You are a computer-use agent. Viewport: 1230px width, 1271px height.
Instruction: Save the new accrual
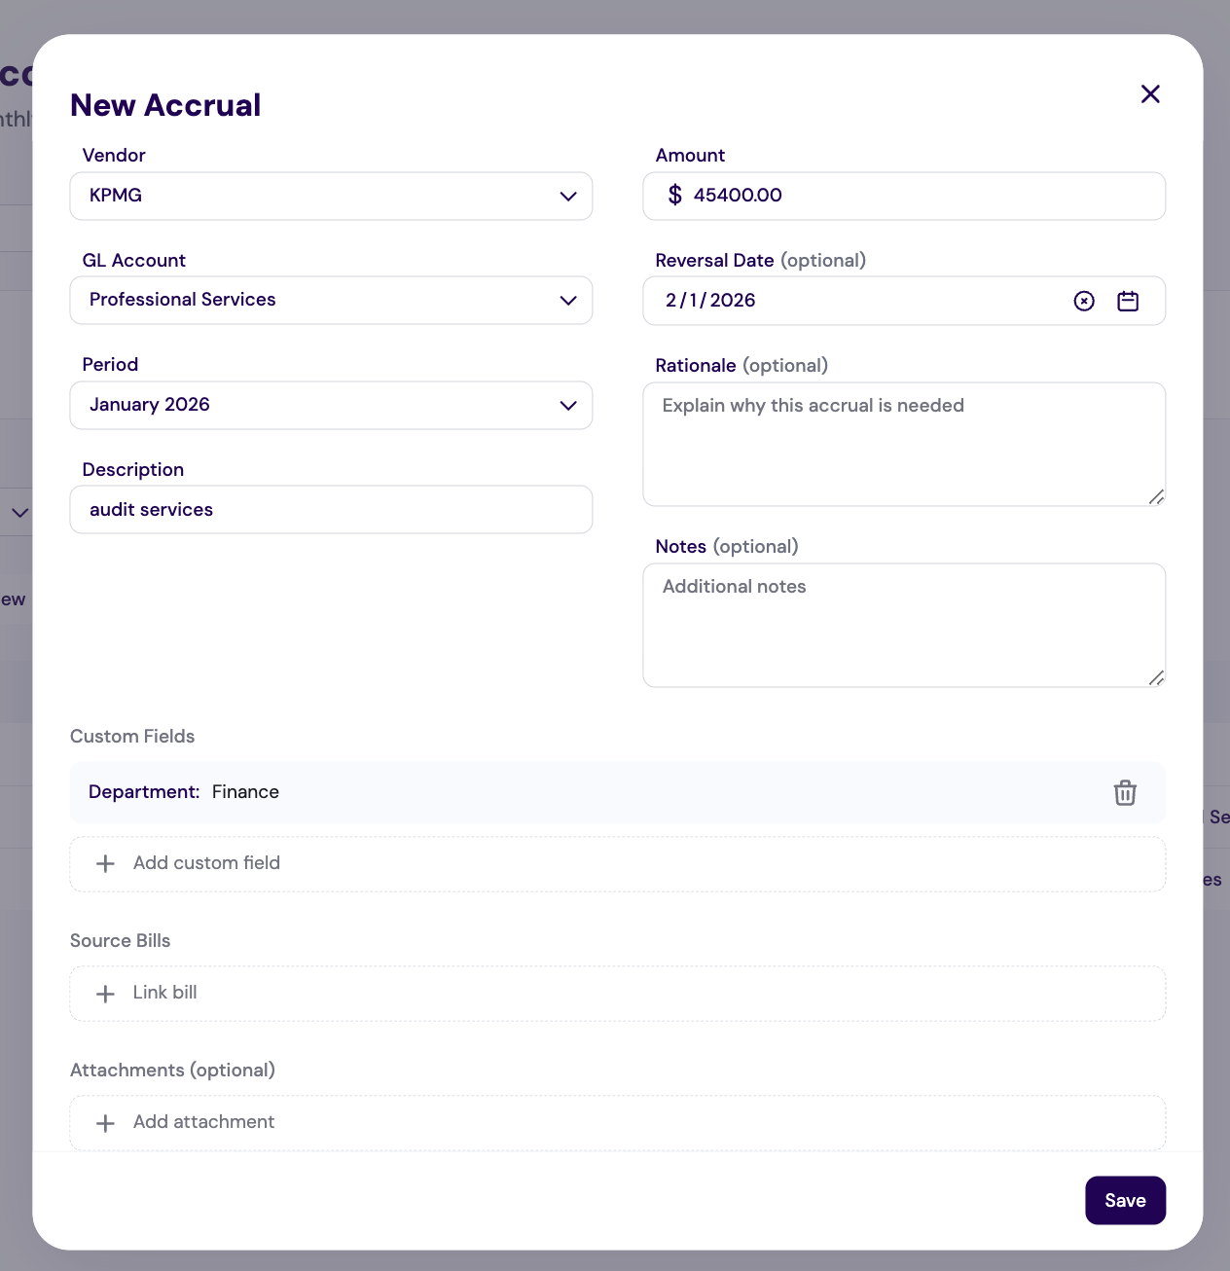[1125, 1200]
